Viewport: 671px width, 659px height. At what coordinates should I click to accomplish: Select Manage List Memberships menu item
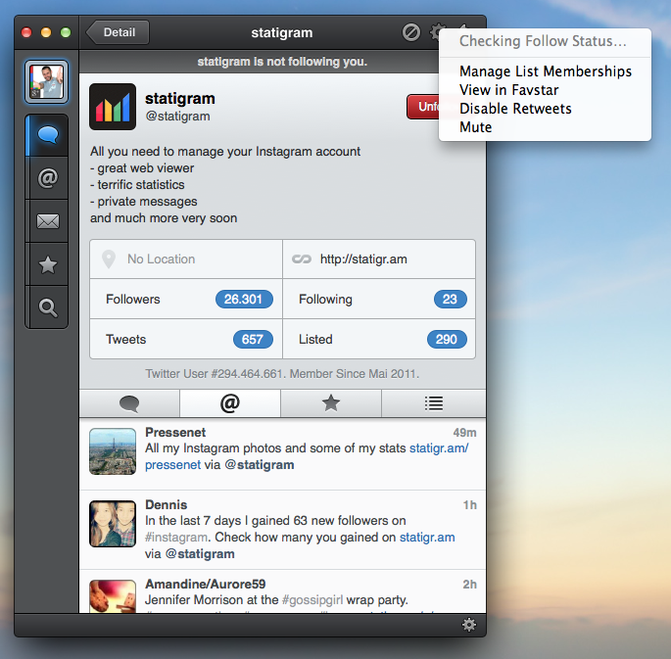546,71
